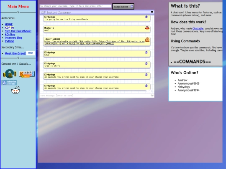
Task: Click badge on 'tree is shift' message
Action: 146,63
